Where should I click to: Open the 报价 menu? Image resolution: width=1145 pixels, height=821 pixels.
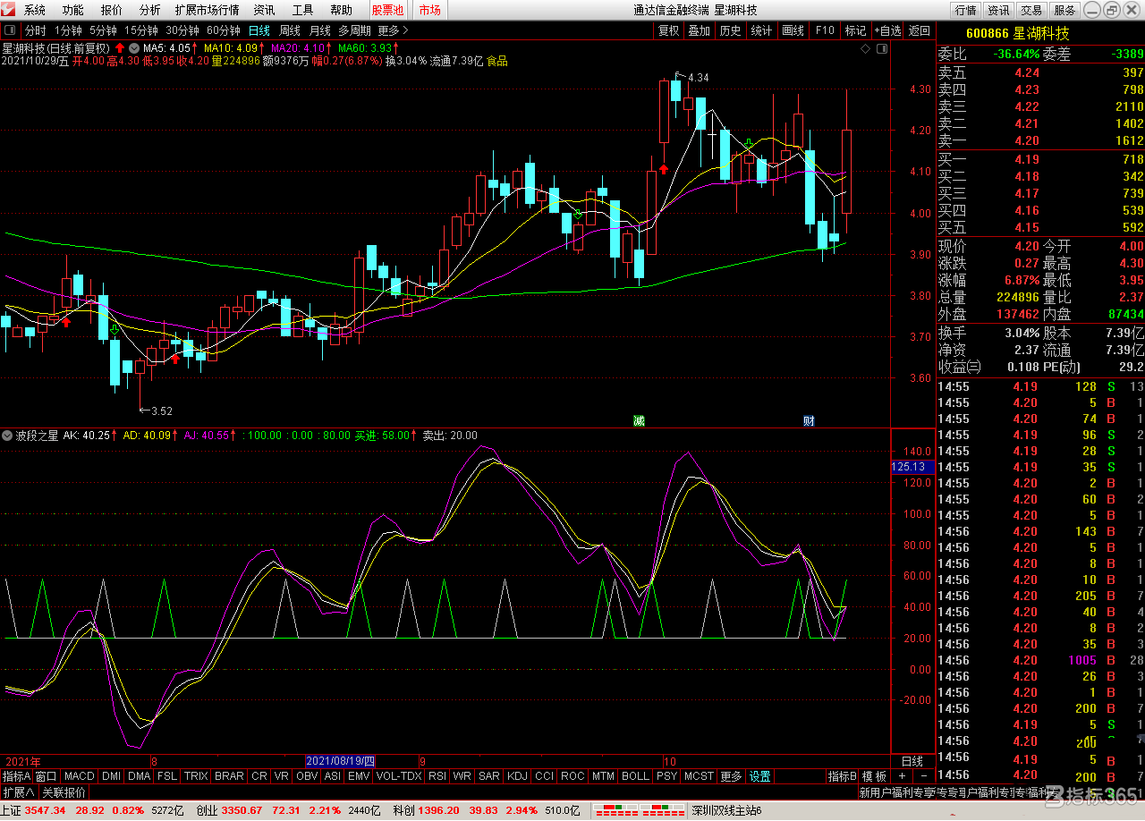click(112, 10)
